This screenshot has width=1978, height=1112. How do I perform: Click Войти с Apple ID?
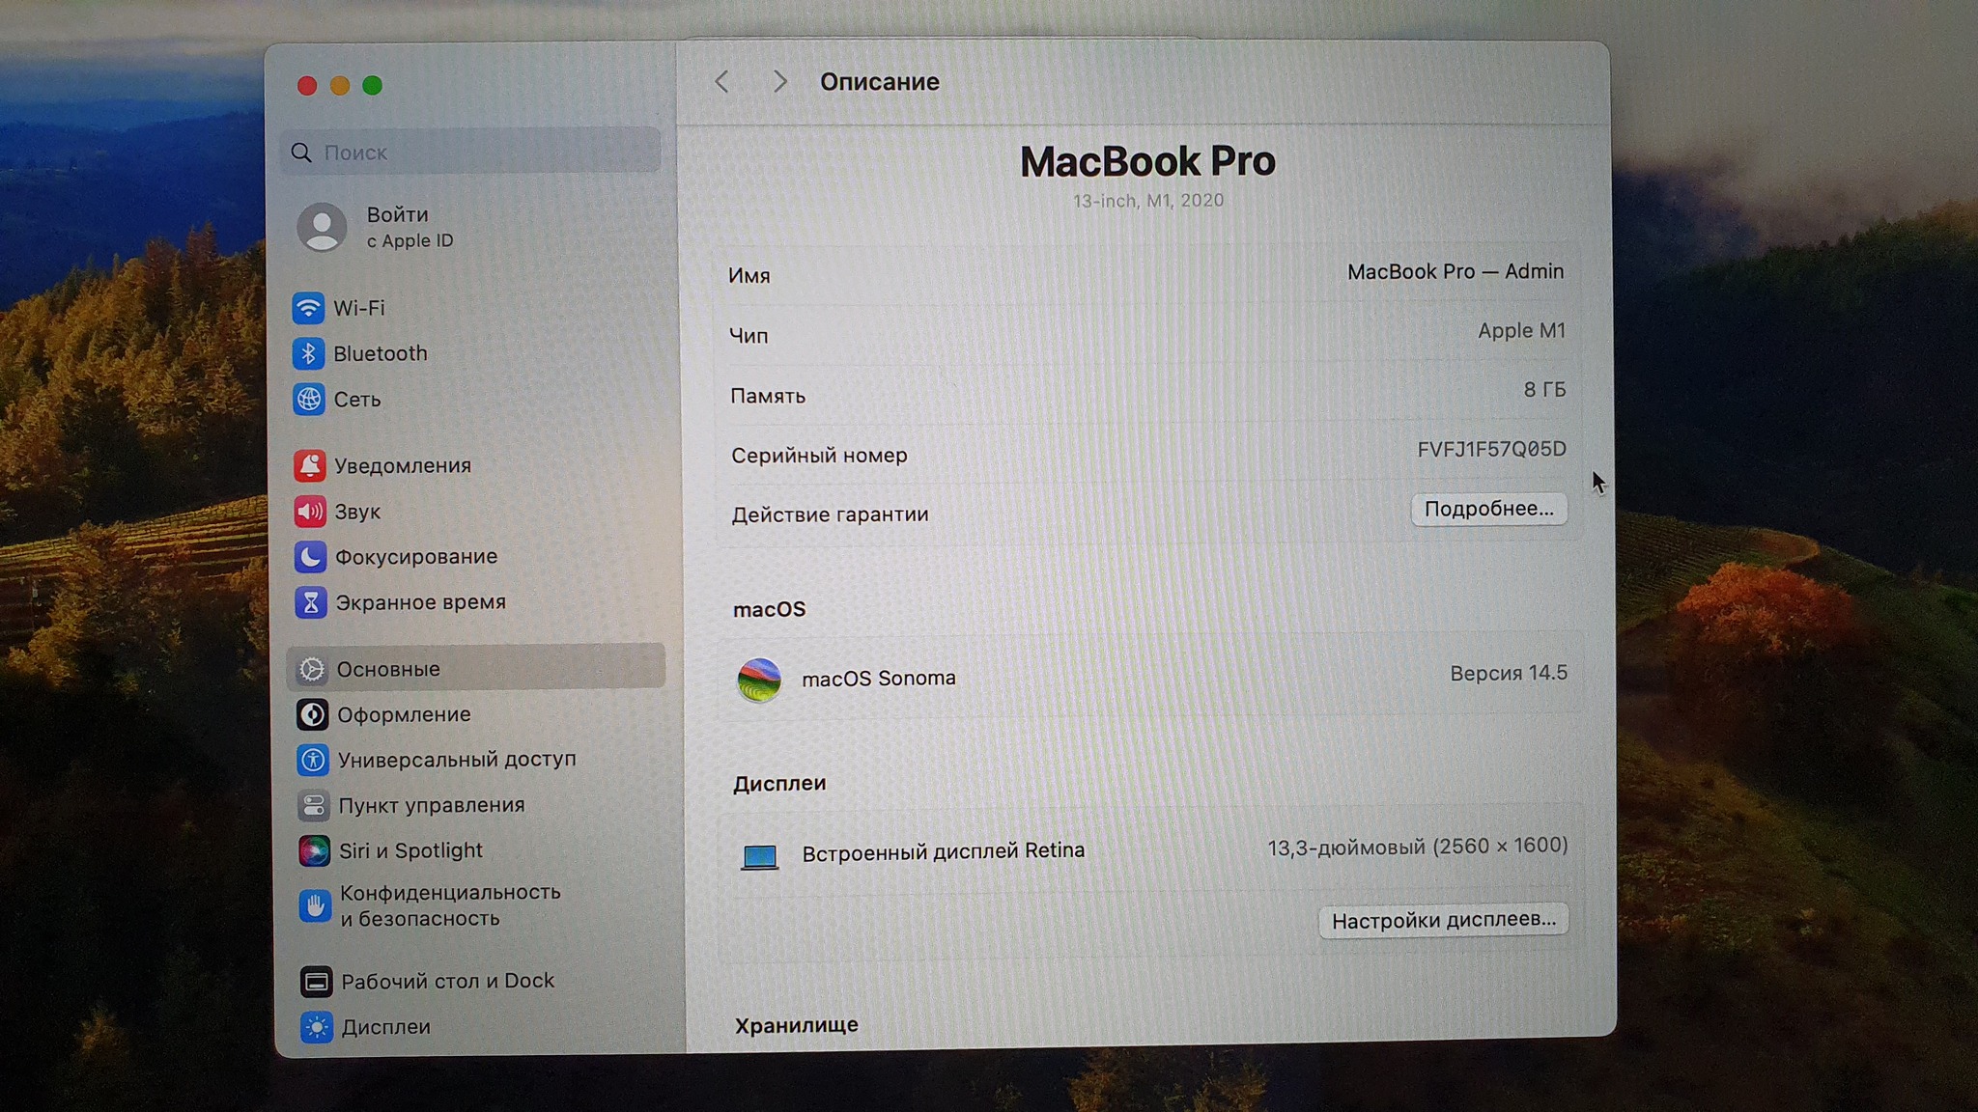click(396, 227)
